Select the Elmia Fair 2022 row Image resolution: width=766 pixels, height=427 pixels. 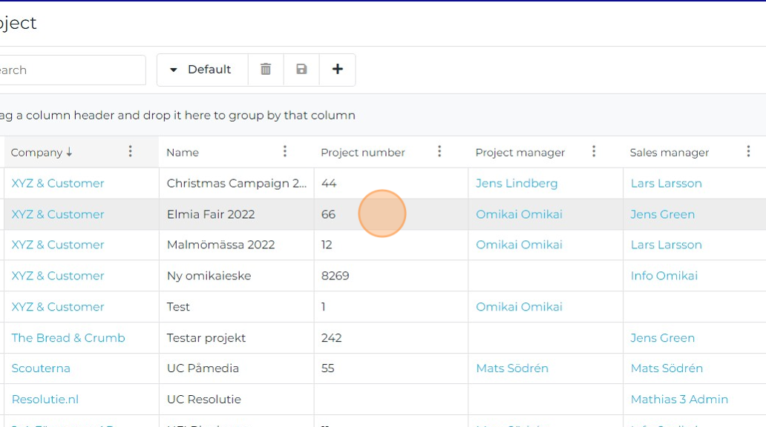coord(211,214)
